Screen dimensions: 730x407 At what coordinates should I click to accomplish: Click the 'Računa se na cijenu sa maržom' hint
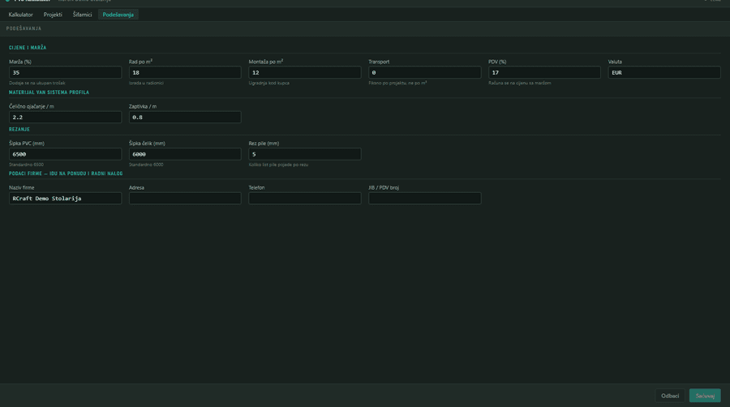(x=520, y=83)
